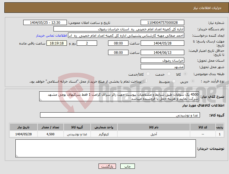This screenshot has width=229, height=174.
Task: Click the price validity 08:00 time field
Action: [x=118, y=52]
